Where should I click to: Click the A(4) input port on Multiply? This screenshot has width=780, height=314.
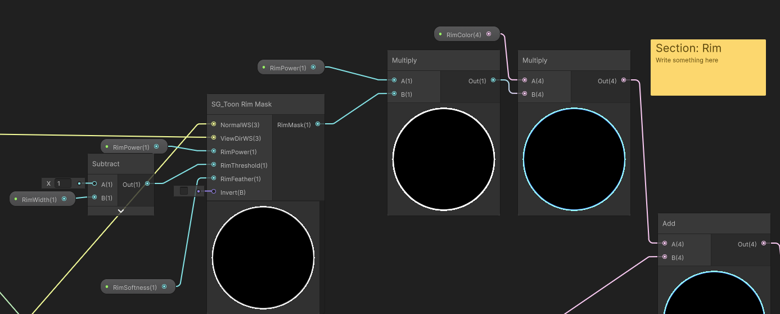pos(525,80)
